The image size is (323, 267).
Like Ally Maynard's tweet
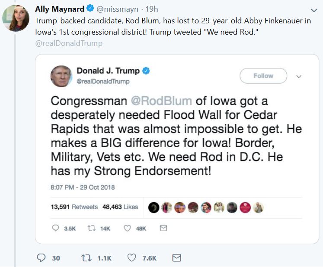coord(132,258)
